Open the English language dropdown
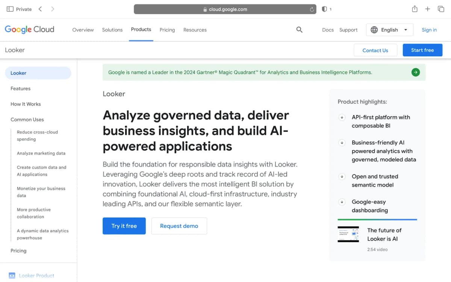The height and width of the screenshot is (282, 451). 390,30
